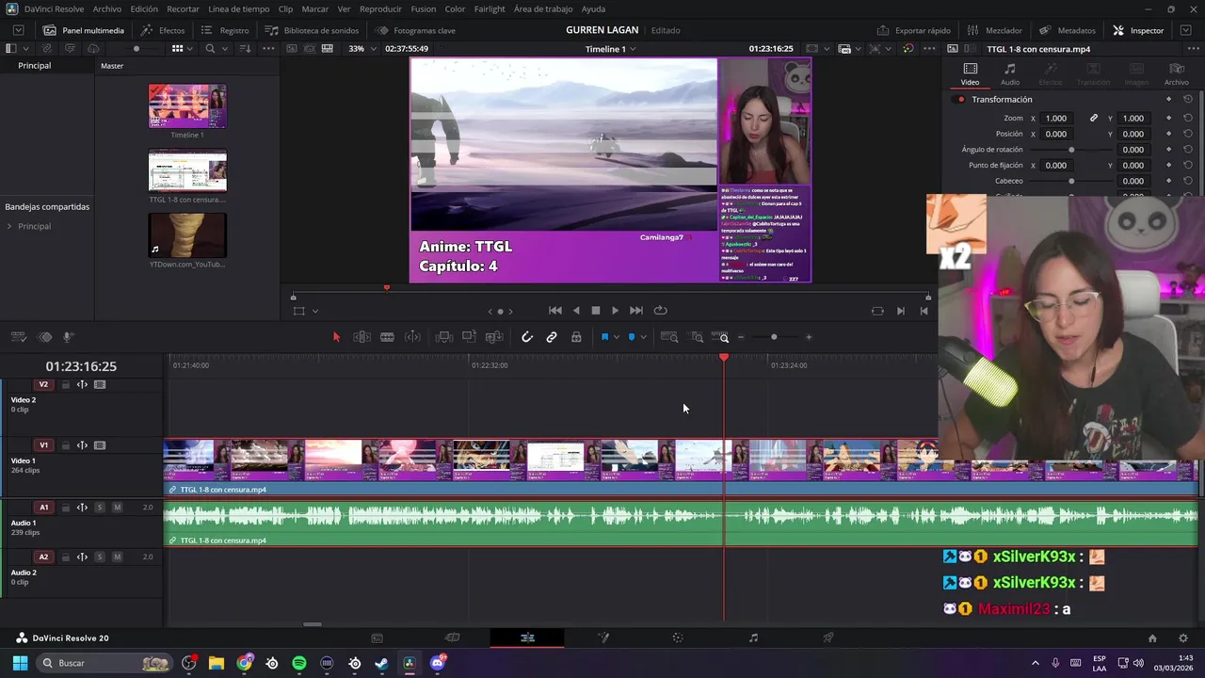Toggle the position lock padlock icon

[576, 337]
